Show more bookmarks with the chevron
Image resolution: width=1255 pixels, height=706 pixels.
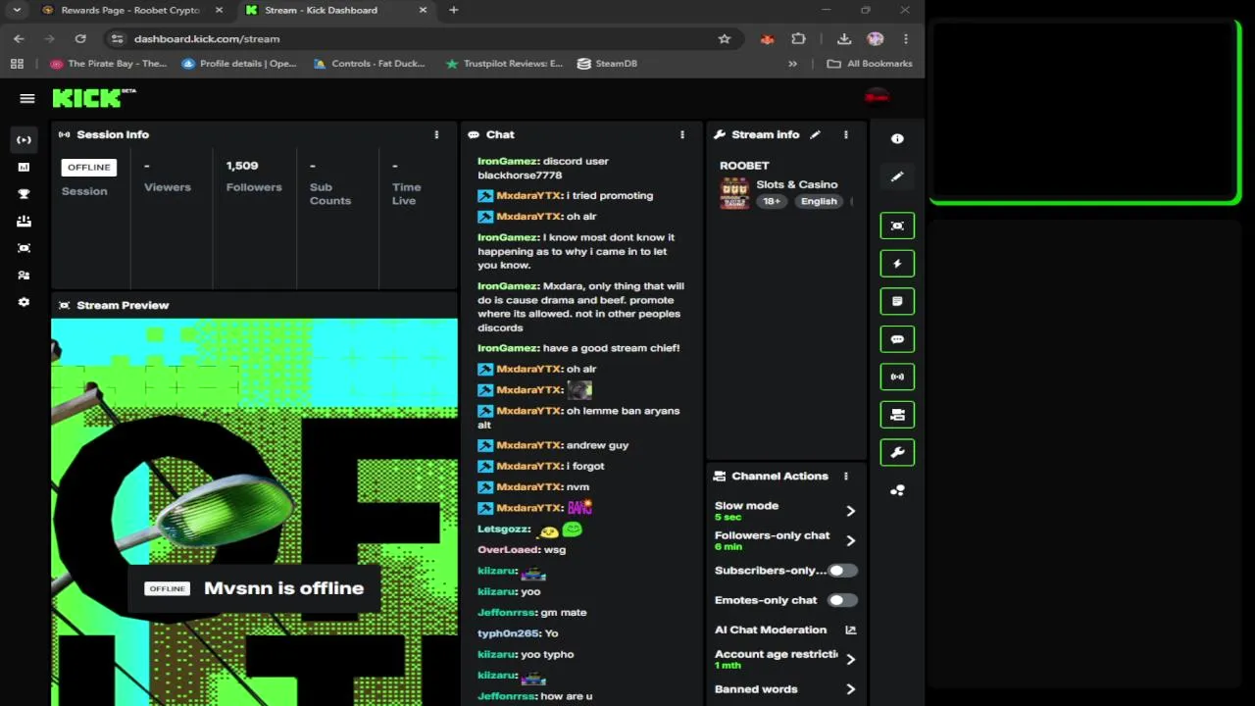coord(792,63)
